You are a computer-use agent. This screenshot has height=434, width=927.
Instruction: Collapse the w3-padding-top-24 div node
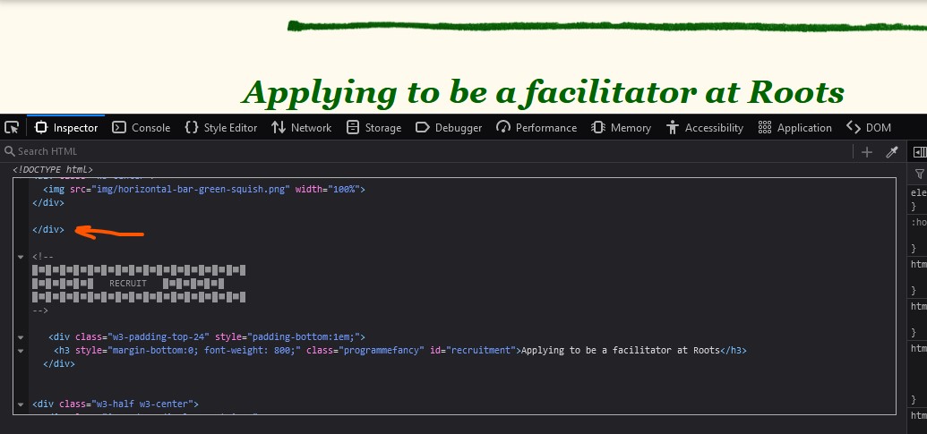(x=21, y=336)
